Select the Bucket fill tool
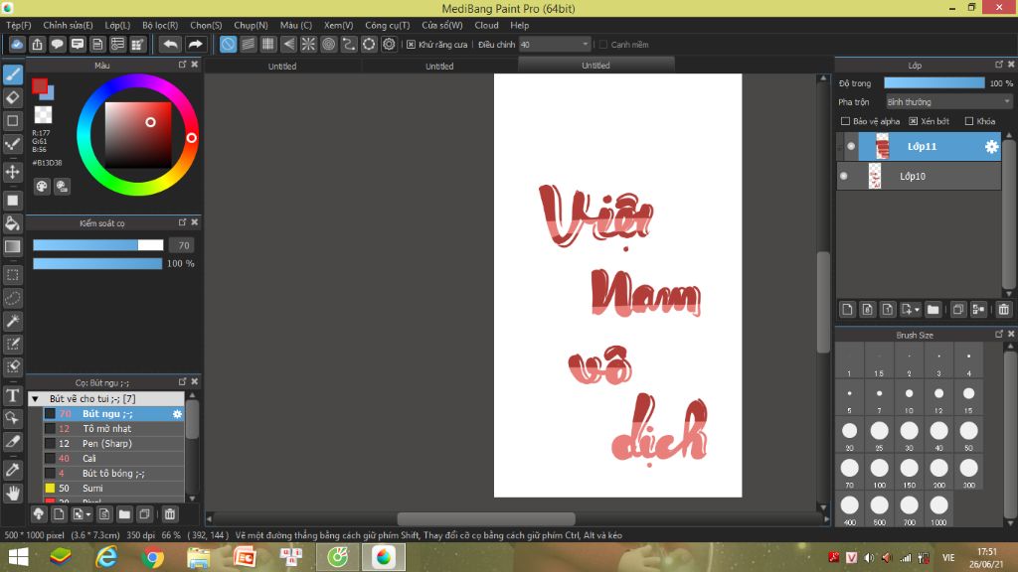The image size is (1018, 572). pyautogui.click(x=12, y=223)
